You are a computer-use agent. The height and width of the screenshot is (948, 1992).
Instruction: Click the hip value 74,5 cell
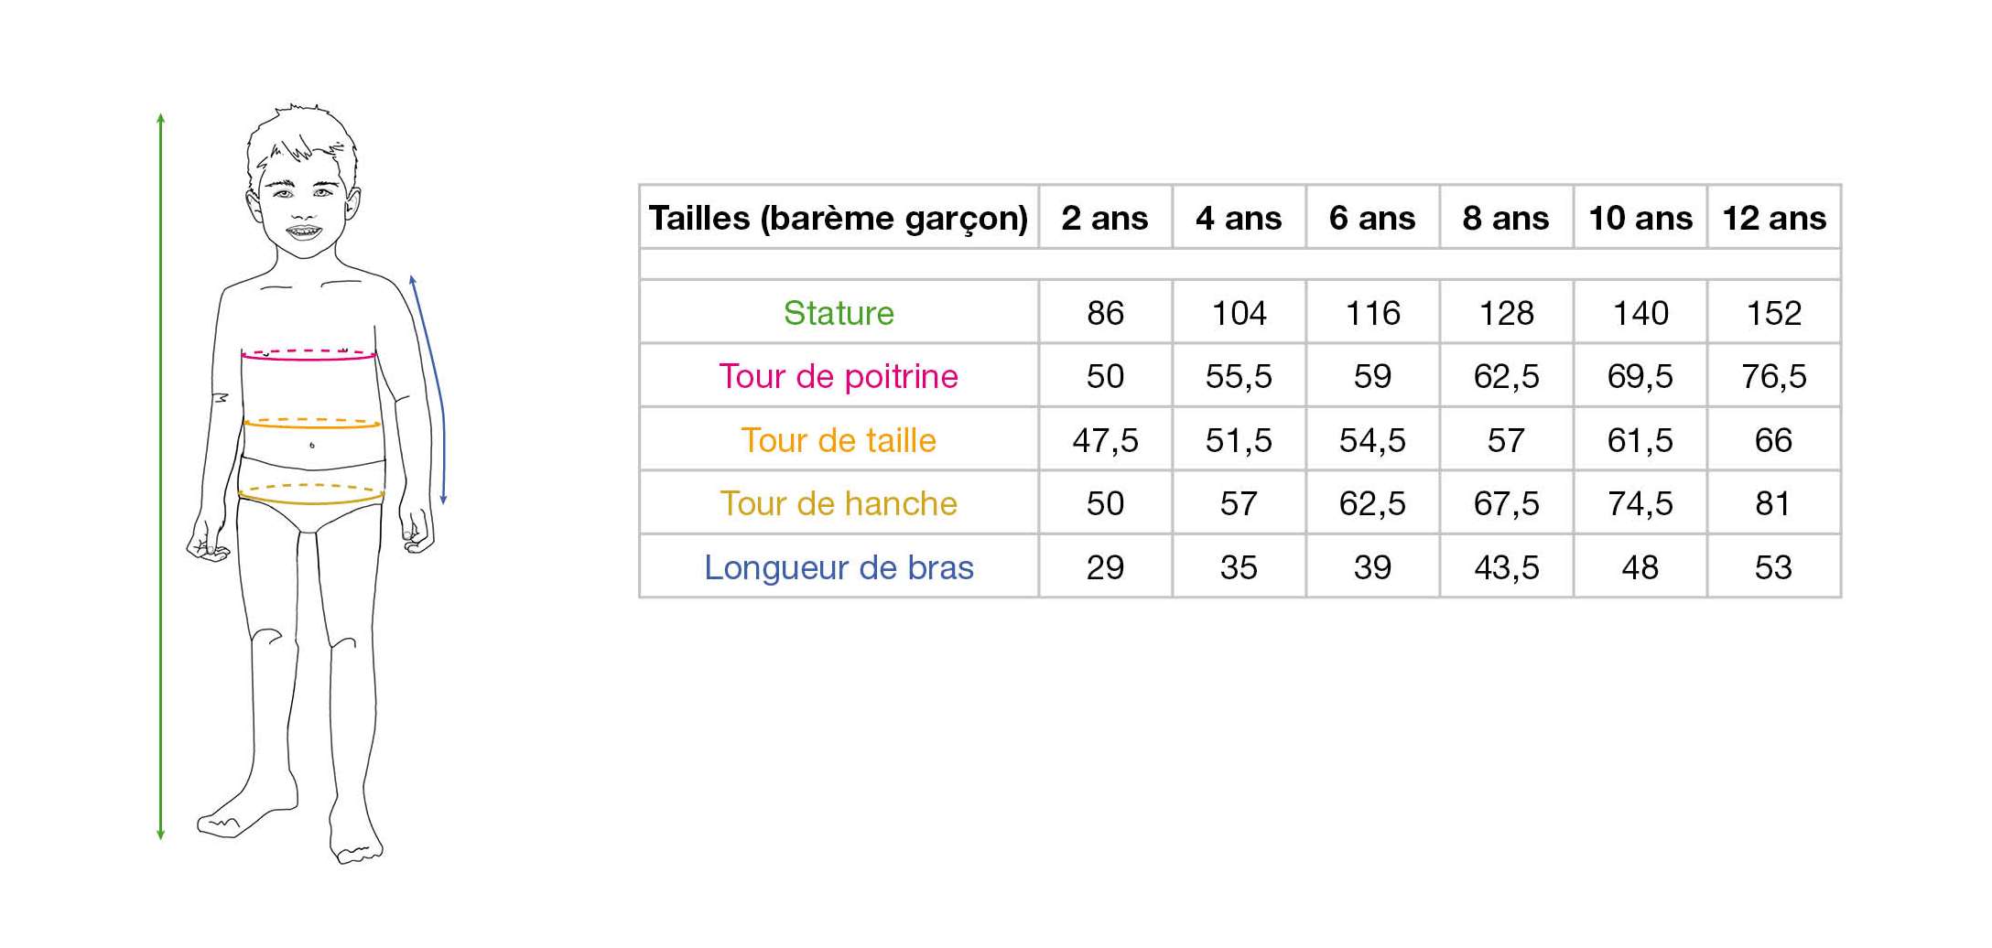click(x=1640, y=503)
